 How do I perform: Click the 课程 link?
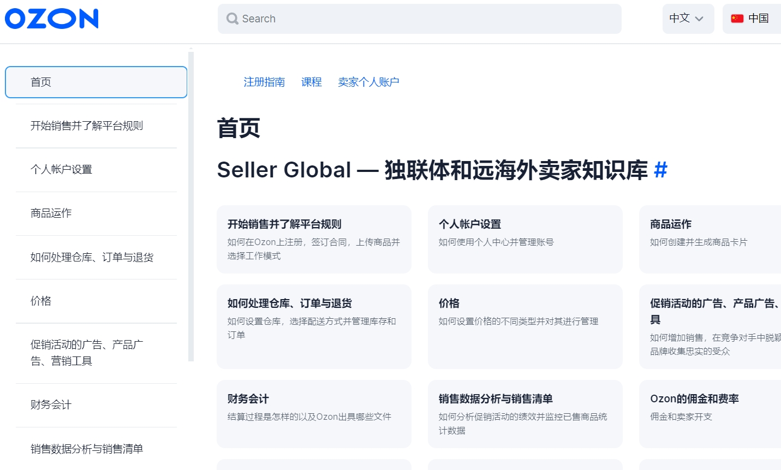pos(312,82)
